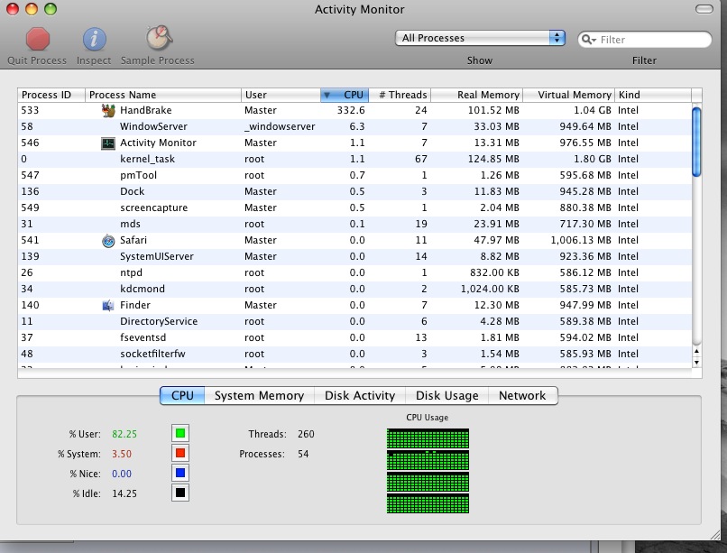Click the 1,006.13 MB virtual memory cell
This screenshot has height=553, width=727.
pos(581,240)
